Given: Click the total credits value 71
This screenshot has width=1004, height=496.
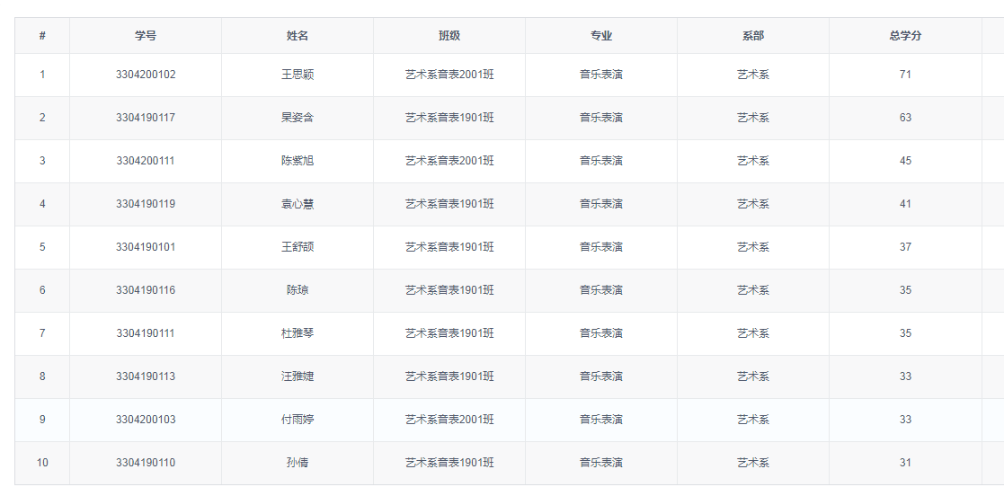Looking at the screenshot, I should pyautogui.click(x=905, y=75).
